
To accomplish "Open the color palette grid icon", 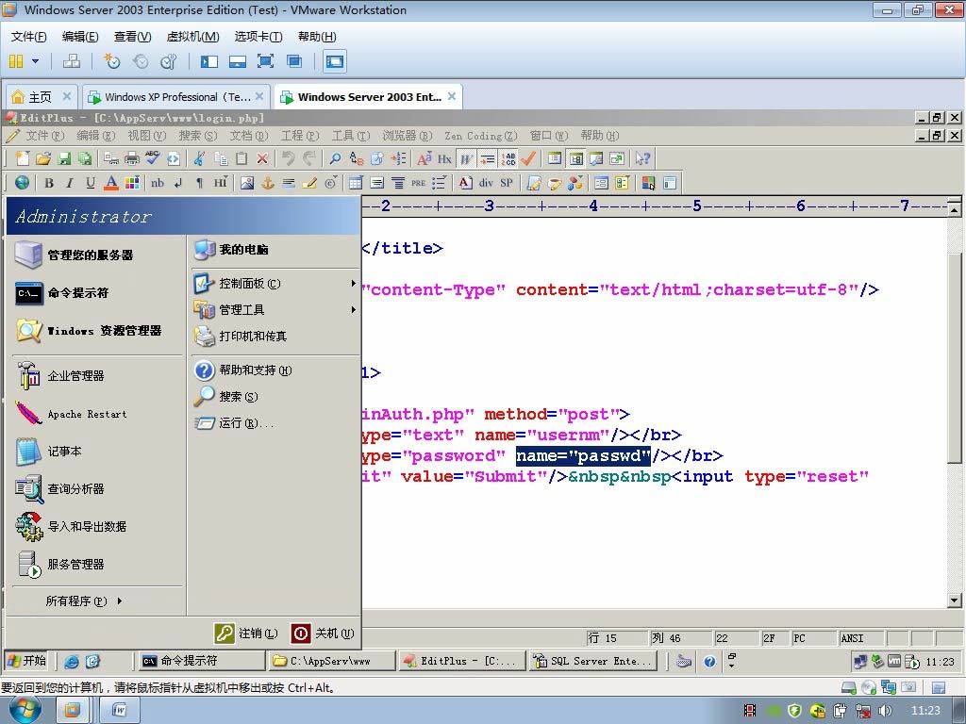I will tap(132, 183).
